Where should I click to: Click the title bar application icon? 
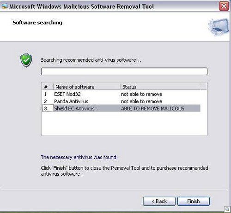4,6
